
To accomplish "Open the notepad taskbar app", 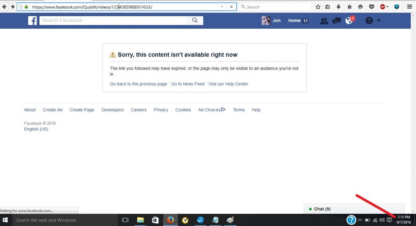I will [215, 220].
